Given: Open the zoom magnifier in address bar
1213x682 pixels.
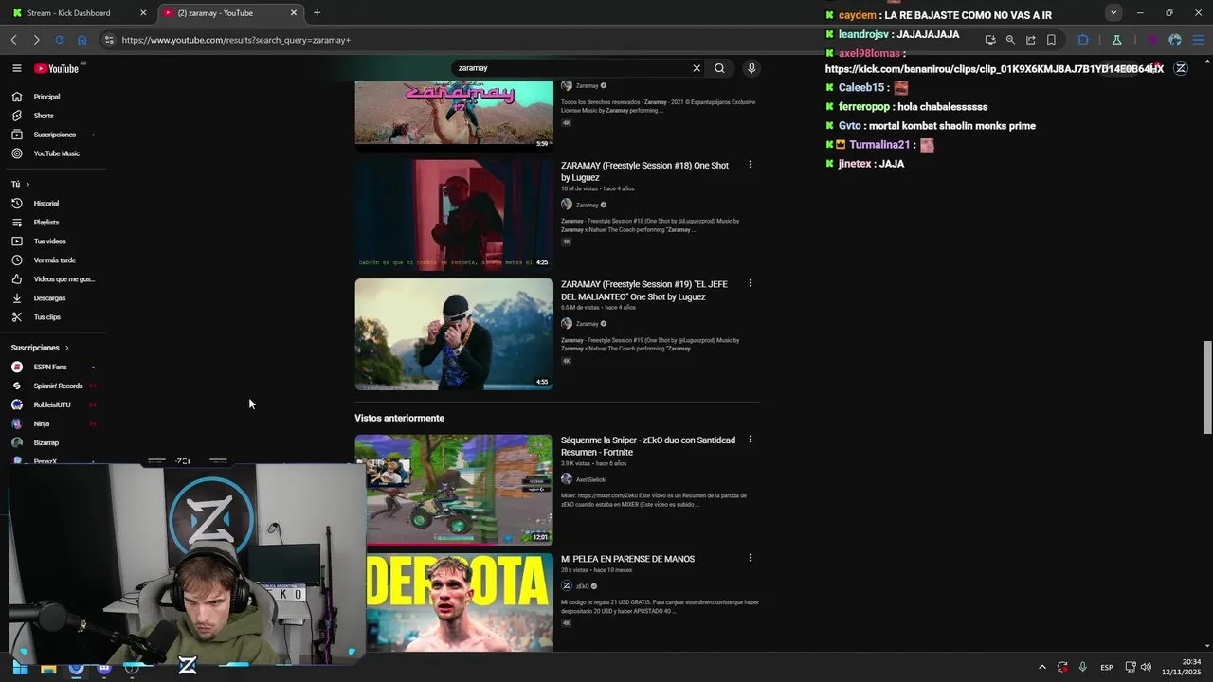Looking at the screenshot, I should [1010, 40].
